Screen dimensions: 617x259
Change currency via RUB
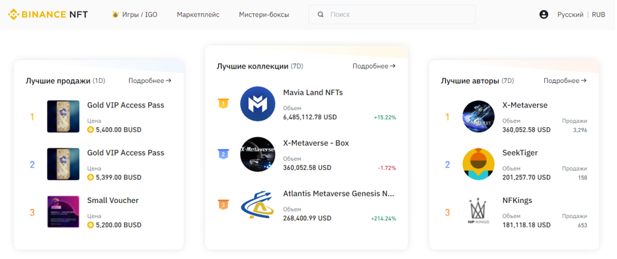pyautogui.click(x=598, y=14)
